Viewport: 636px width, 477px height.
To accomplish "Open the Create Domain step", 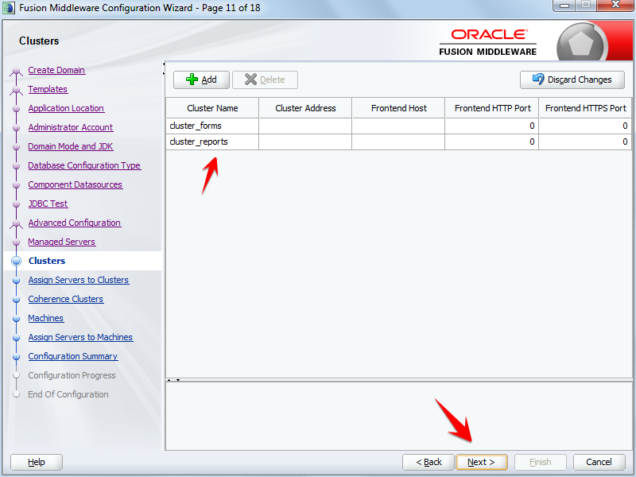I will coord(56,70).
